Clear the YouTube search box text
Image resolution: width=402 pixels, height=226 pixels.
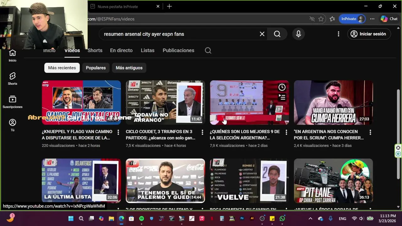[262, 34]
